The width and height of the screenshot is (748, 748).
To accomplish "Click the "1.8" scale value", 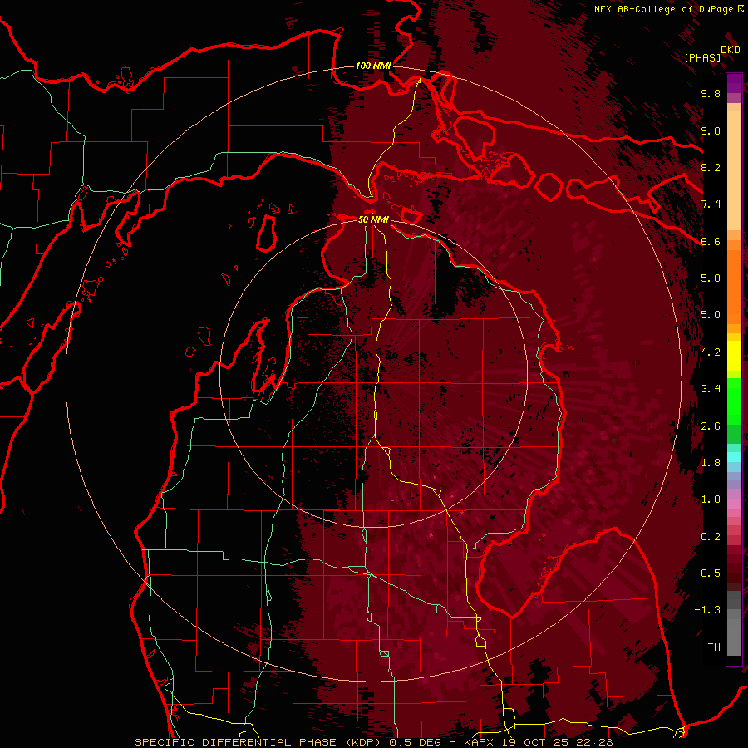I will [x=711, y=463].
